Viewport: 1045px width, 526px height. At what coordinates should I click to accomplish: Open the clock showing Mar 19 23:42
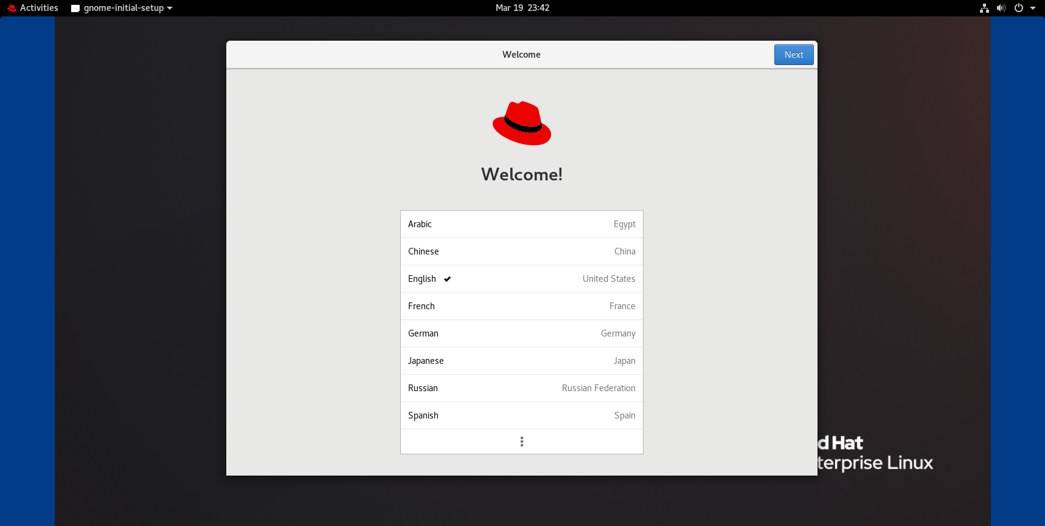[x=522, y=8]
